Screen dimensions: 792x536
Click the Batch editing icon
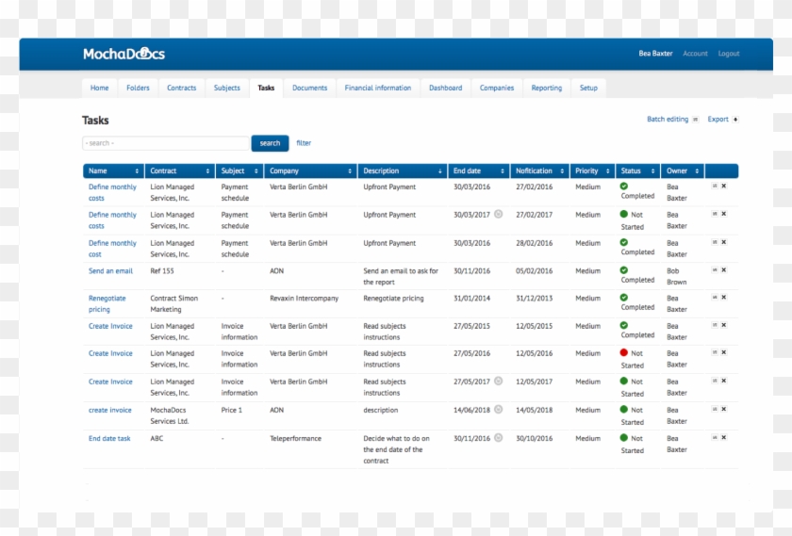(696, 120)
